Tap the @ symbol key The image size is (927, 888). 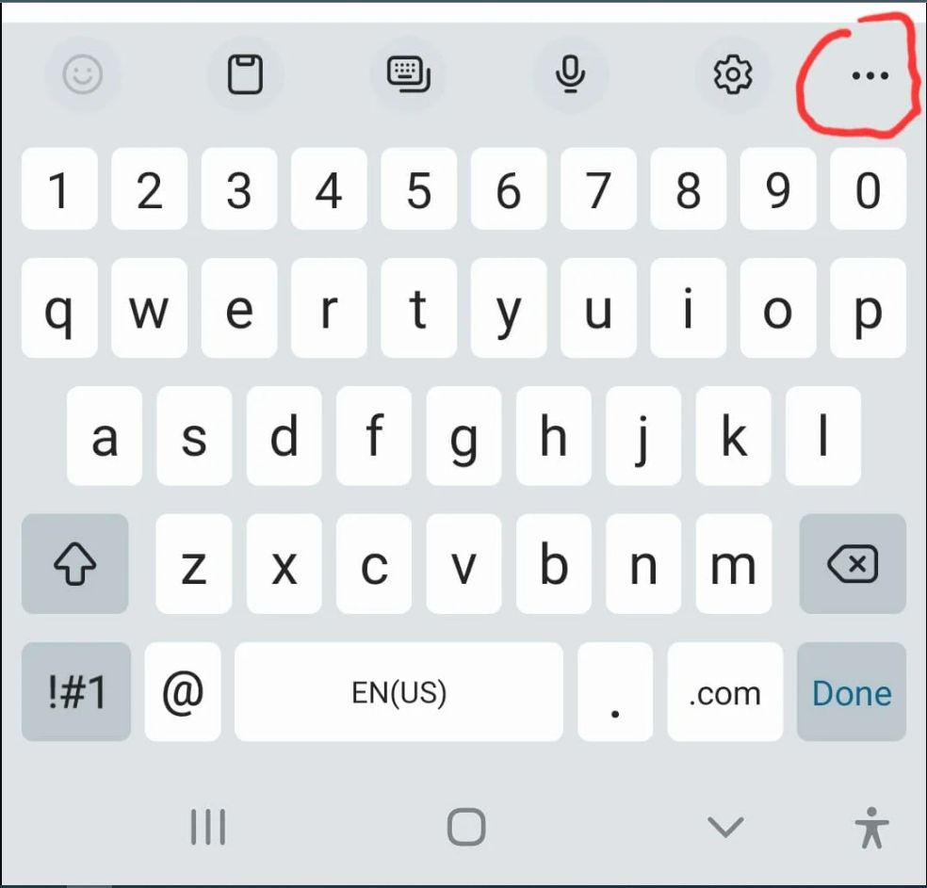click(183, 692)
